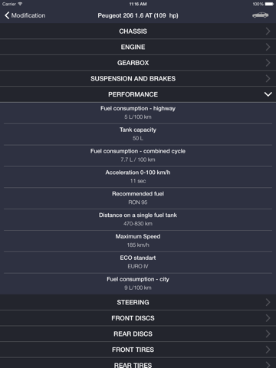This screenshot has height=368, width=276.
Task: Expand the ENGINE section
Action: (x=138, y=47)
